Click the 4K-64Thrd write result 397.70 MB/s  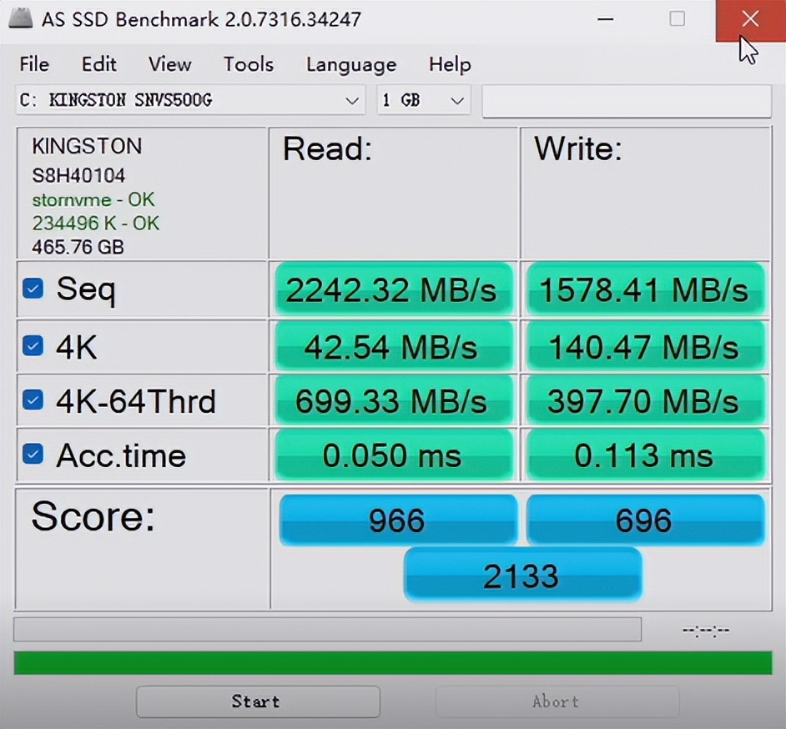(645, 400)
